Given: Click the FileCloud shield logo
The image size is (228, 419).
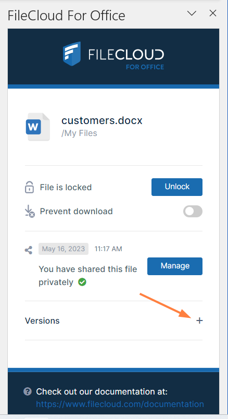Looking at the screenshot, I should 72,54.
